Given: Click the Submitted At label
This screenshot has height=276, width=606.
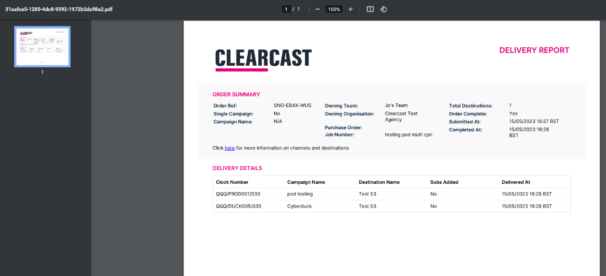Looking at the screenshot, I should pos(466,122).
